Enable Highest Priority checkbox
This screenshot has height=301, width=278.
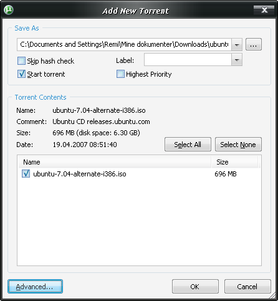click(x=120, y=74)
